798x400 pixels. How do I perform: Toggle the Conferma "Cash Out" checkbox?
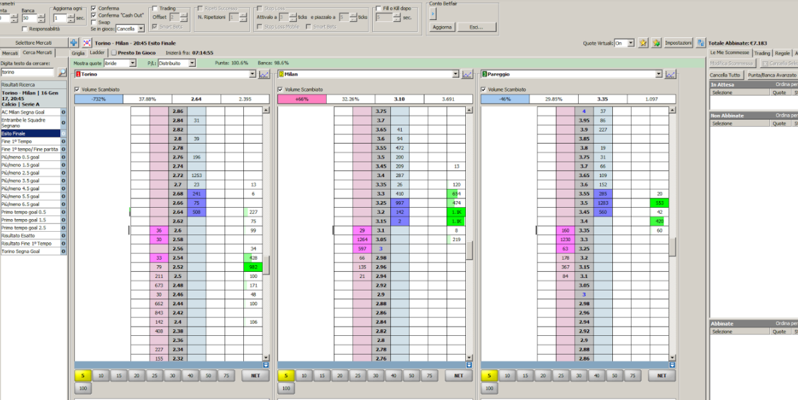pyautogui.click(x=94, y=15)
